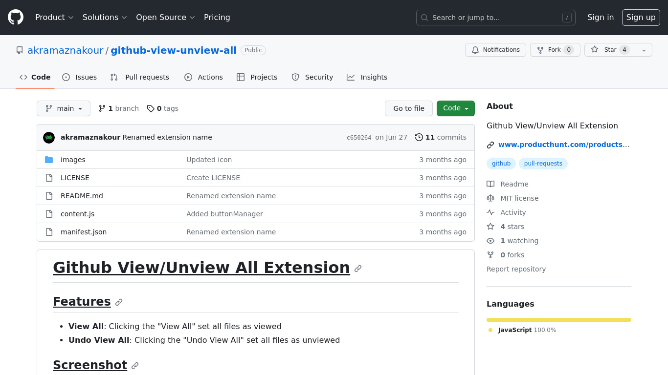Viewport: 668px width, 375px height.
Task: View the 0 forks link
Action: tap(505, 255)
